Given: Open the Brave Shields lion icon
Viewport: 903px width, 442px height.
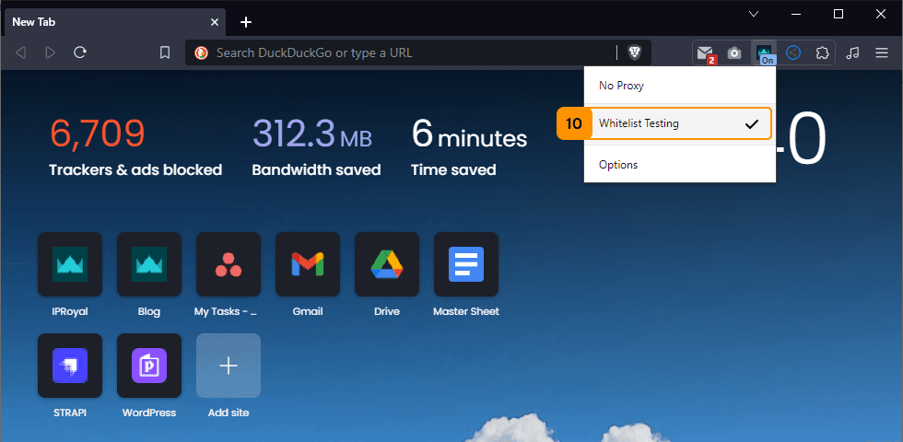Looking at the screenshot, I should point(634,53).
